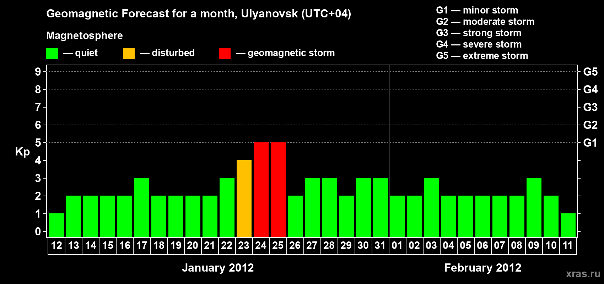Click the 'G1 — minor storm' legend text
604x284 pixels.
click(477, 10)
